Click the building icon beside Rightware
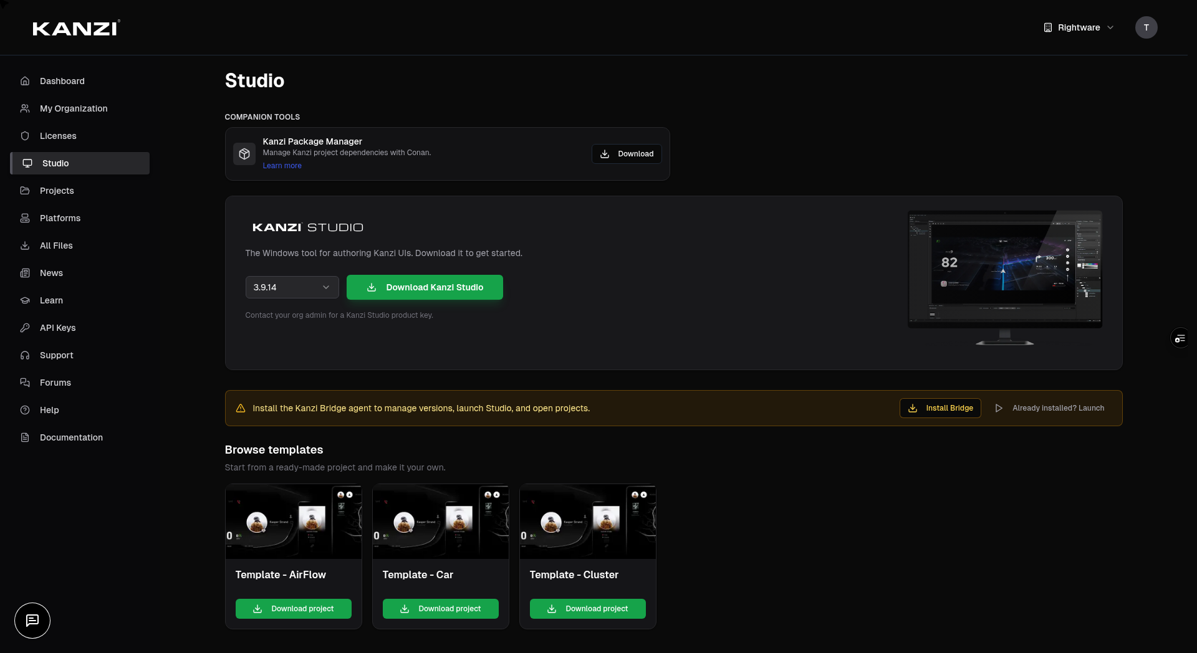This screenshot has width=1197, height=653. tap(1048, 27)
